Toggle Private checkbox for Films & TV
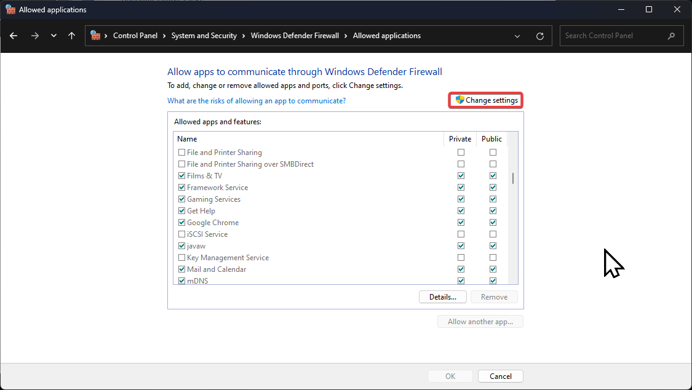Screen dimensions: 692x390 (x=461, y=176)
